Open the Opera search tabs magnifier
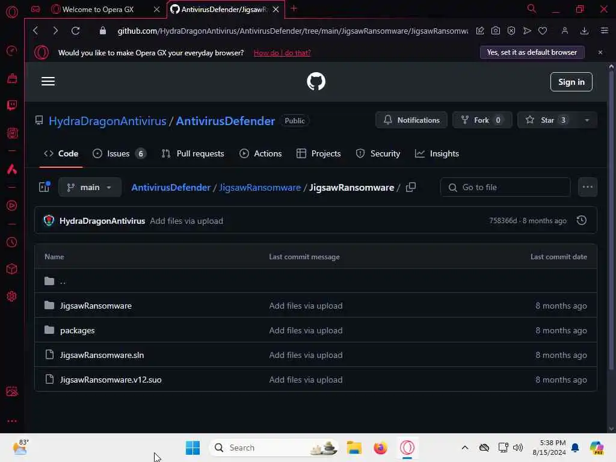The width and height of the screenshot is (616, 462). [532, 8]
